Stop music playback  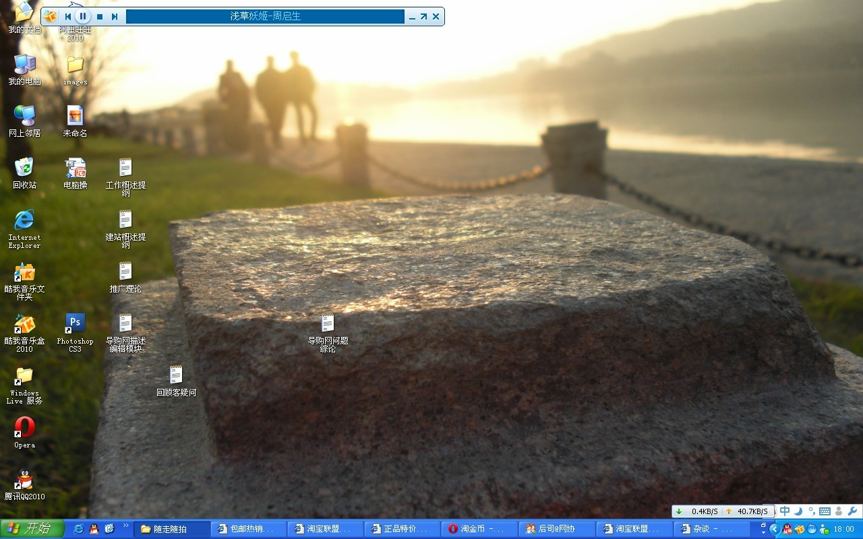point(100,16)
